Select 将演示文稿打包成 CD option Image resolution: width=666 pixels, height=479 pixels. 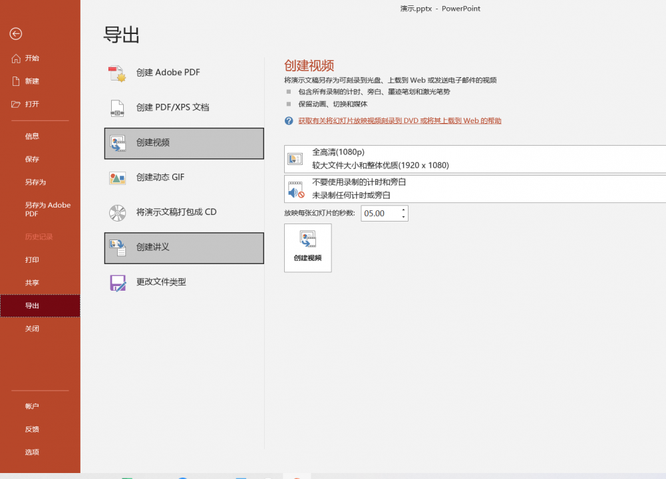(x=184, y=213)
